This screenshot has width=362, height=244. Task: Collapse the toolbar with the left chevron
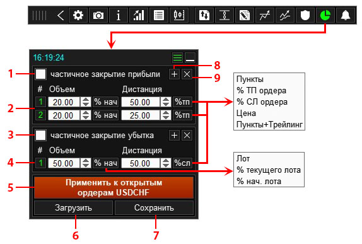[x=61, y=16]
